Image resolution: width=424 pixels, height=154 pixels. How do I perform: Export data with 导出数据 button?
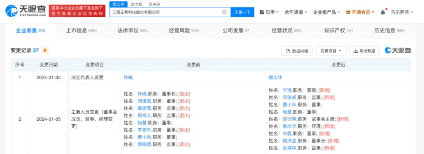pyautogui.click(x=364, y=51)
